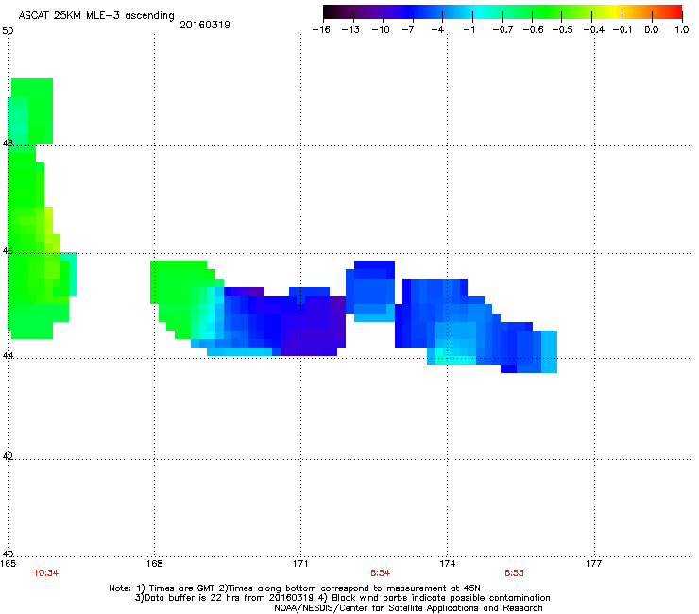Click the date label "20160319" below the title
This screenshot has height=614, width=699.
(205, 25)
